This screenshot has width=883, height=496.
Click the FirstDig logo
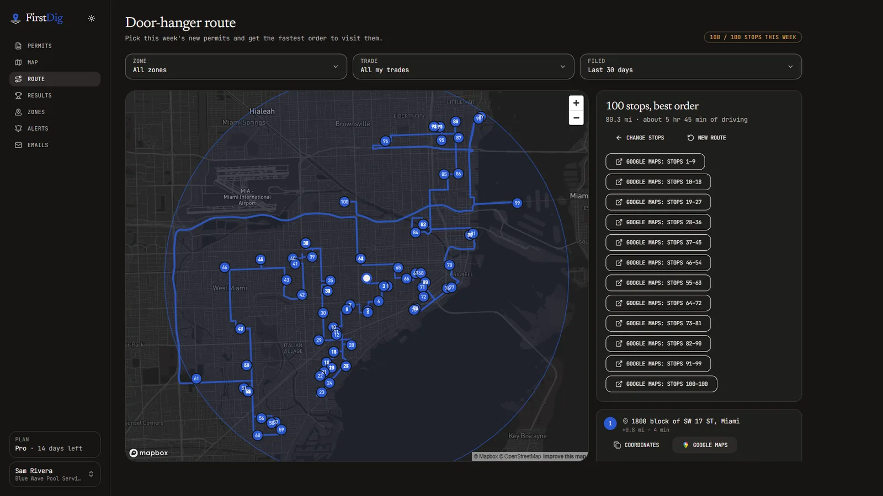37,18
